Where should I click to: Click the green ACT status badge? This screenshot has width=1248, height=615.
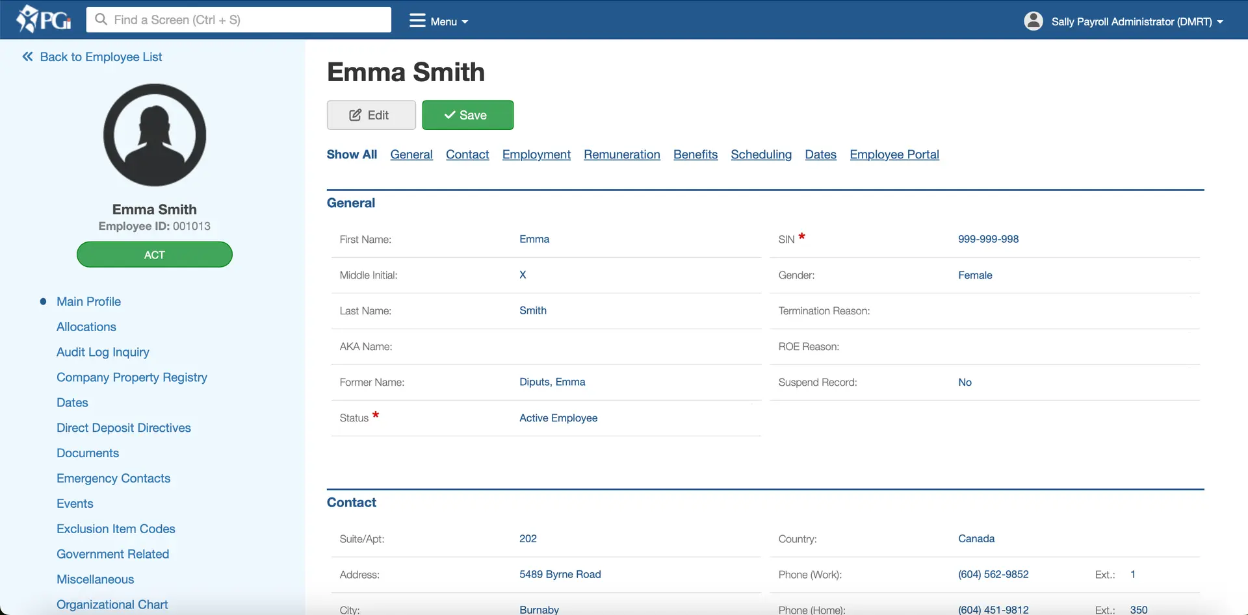coord(155,255)
